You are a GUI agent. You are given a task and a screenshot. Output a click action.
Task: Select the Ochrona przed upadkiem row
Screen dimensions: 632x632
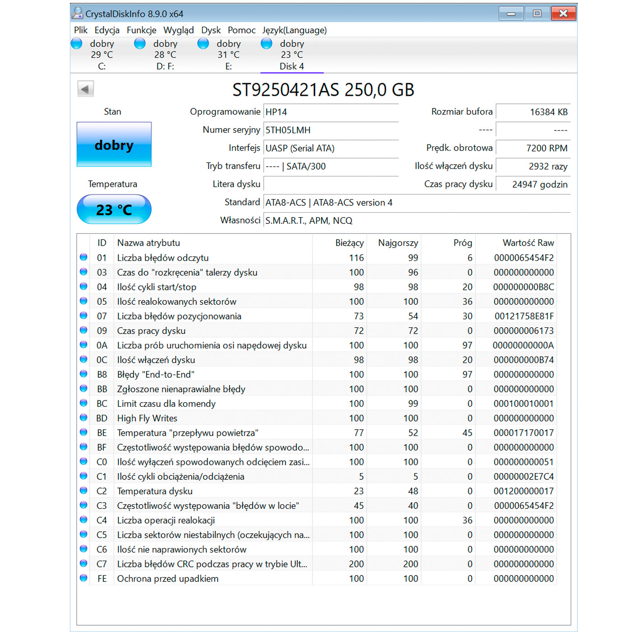[x=317, y=578]
